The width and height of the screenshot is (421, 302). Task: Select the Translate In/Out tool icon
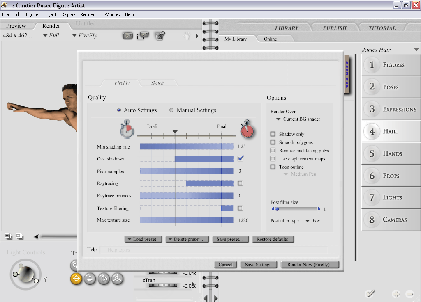pyautogui.click(x=90, y=279)
